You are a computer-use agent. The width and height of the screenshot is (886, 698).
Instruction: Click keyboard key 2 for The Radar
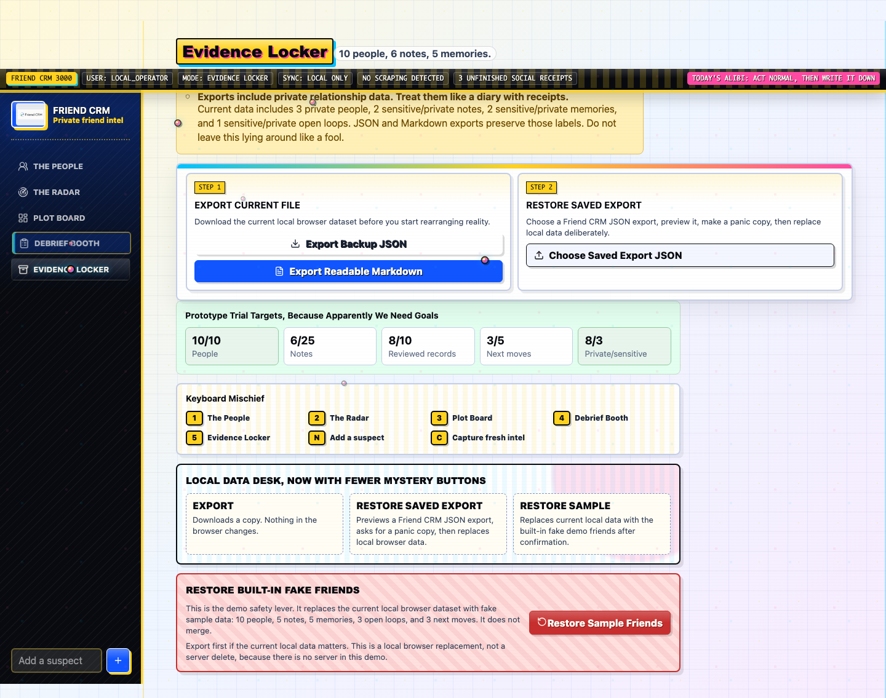[x=317, y=418]
